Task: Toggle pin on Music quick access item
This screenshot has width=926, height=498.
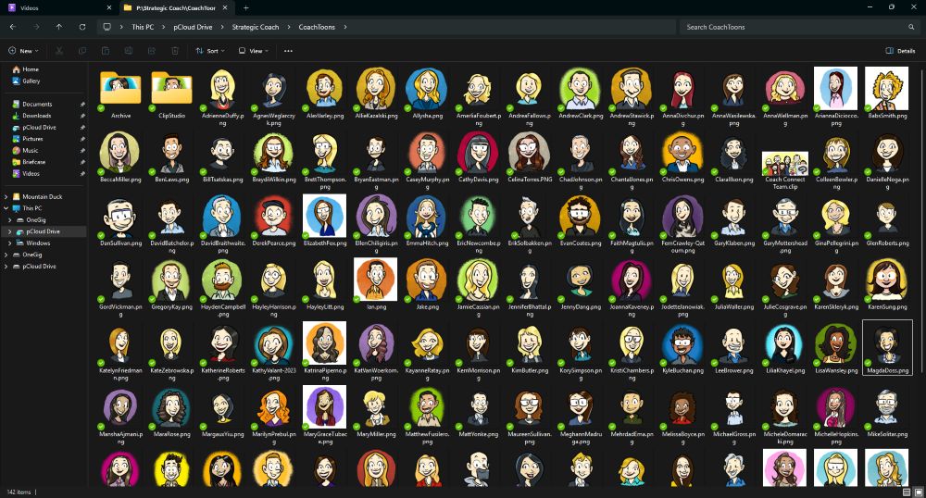Action: (x=82, y=150)
